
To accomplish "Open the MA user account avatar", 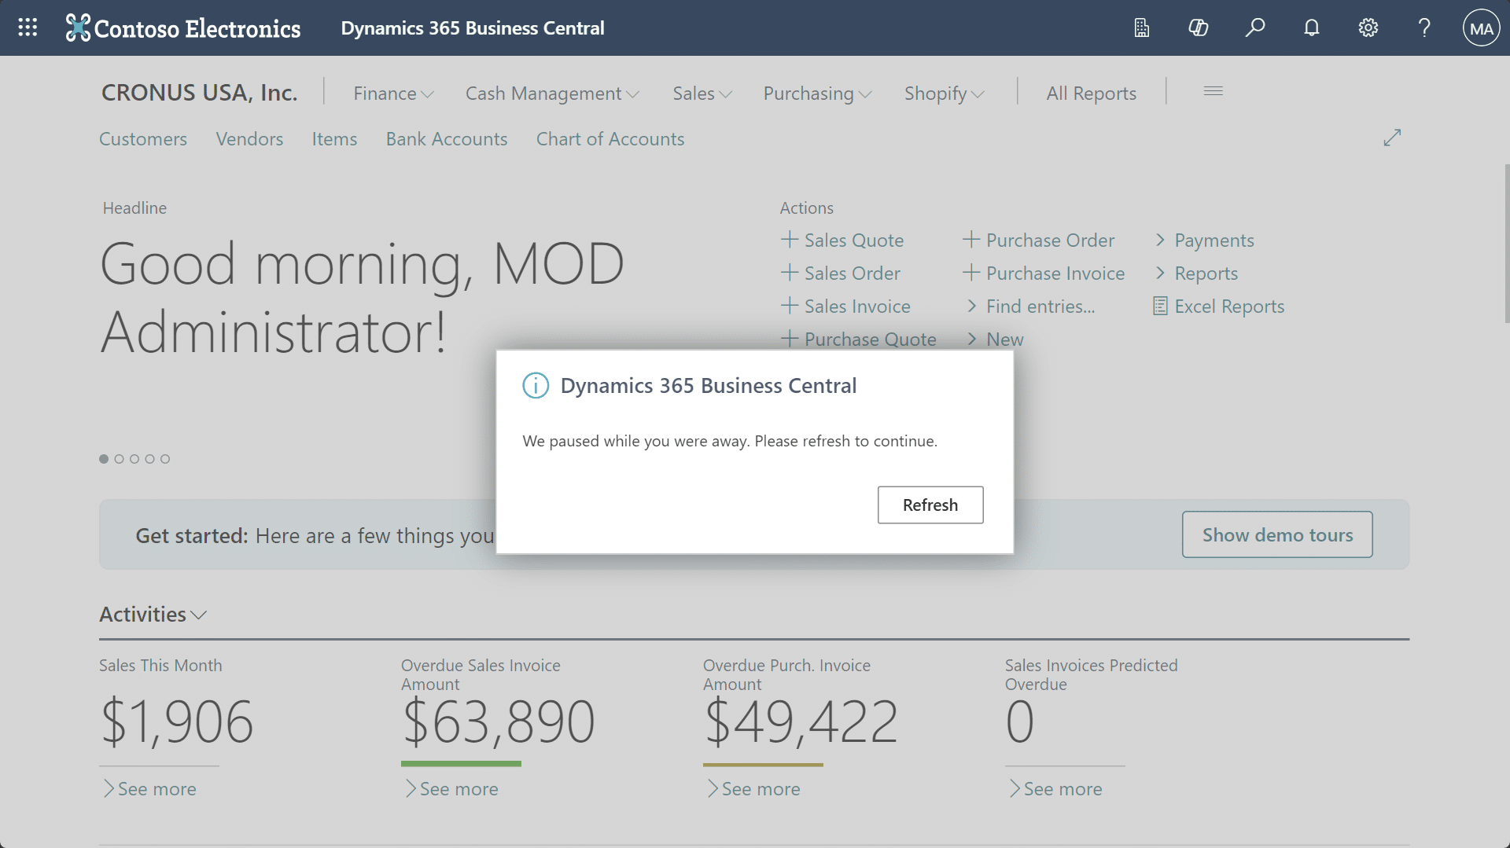I will point(1482,28).
